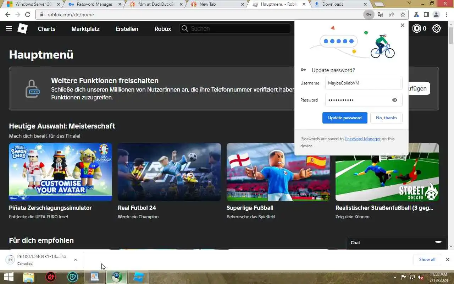454x284 pixels.
Task: Minimize the Roblox Chat panel
Action: coord(438,242)
